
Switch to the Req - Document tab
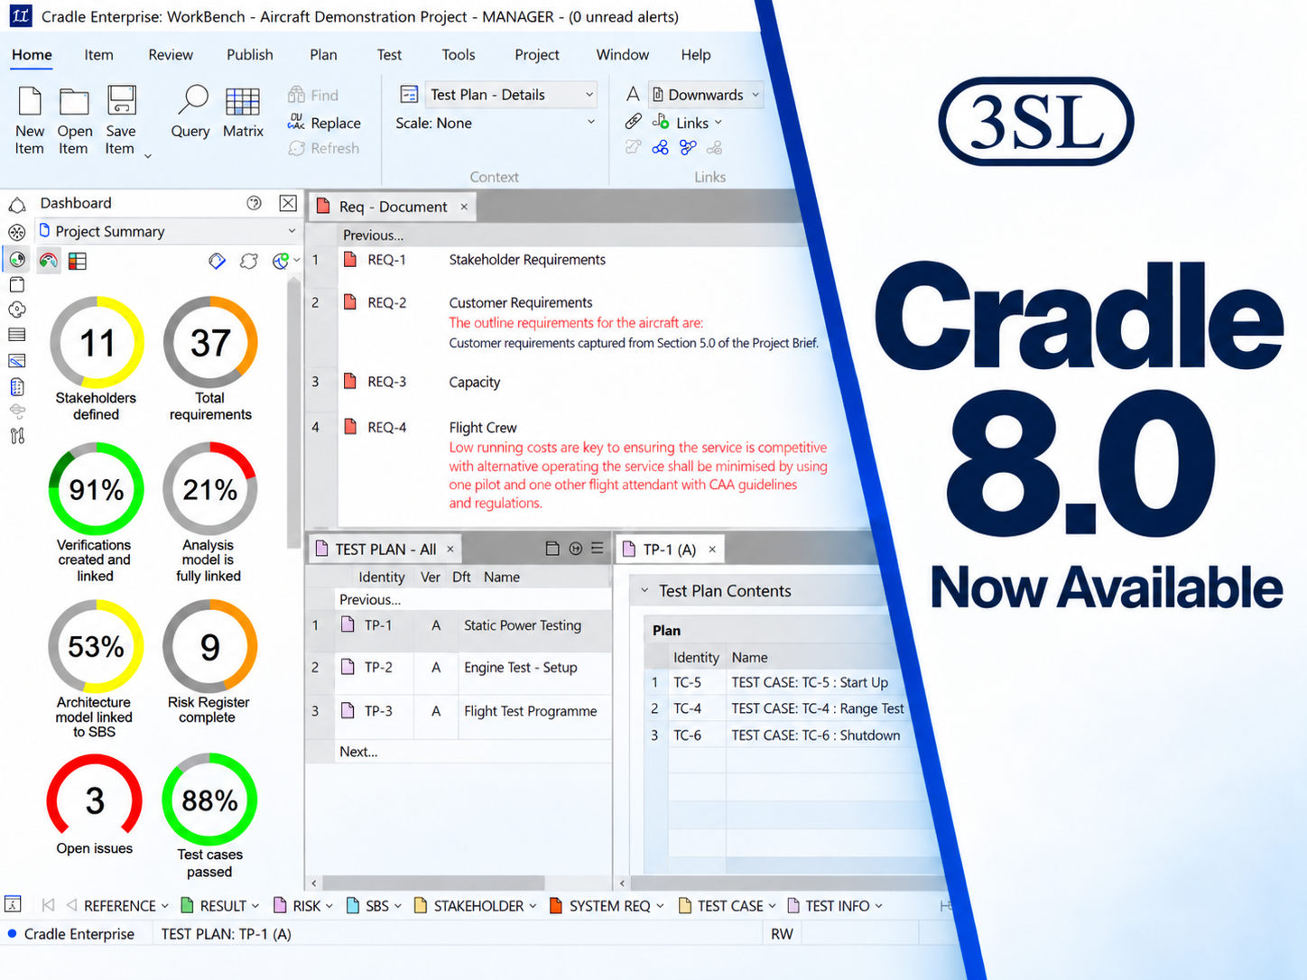(392, 207)
